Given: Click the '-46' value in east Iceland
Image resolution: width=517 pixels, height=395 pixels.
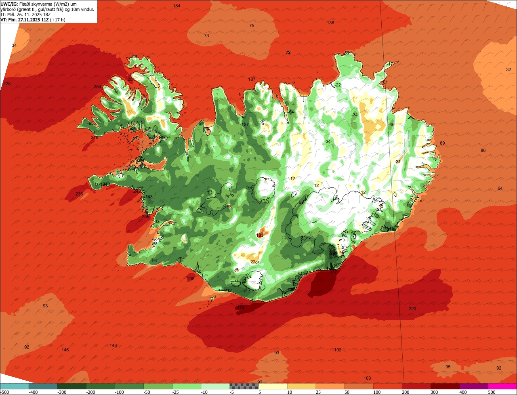Looking at the screenshot, I should [x=391, y=124].
